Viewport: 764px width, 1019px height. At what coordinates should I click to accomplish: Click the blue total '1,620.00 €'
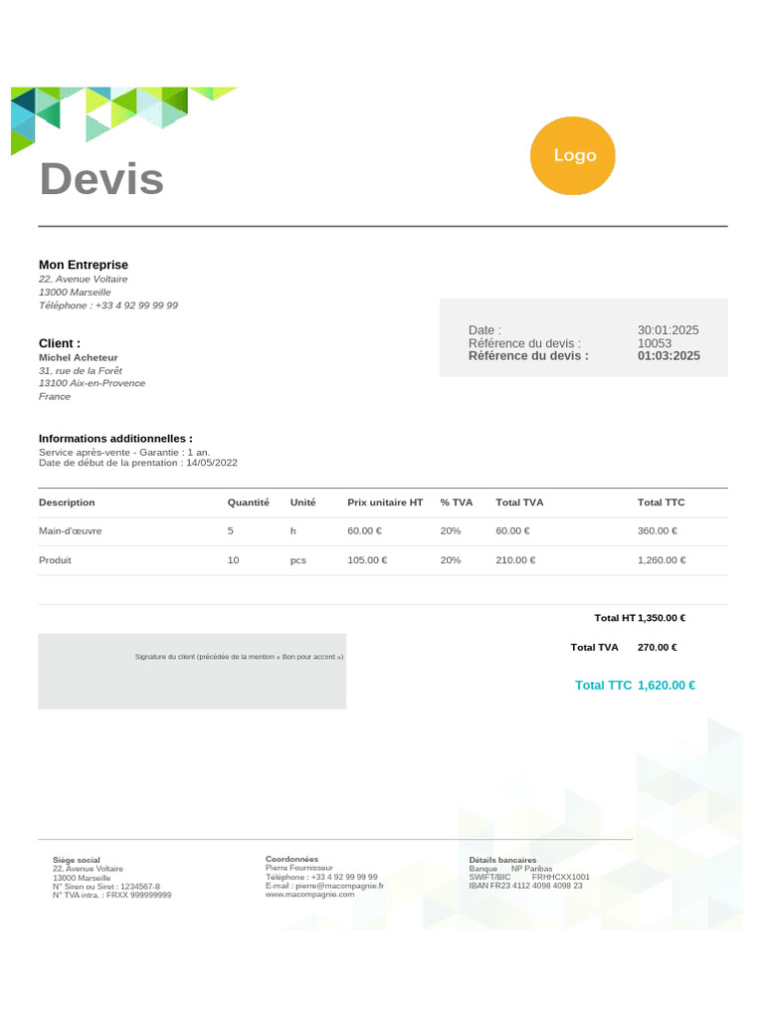[666, 685]
